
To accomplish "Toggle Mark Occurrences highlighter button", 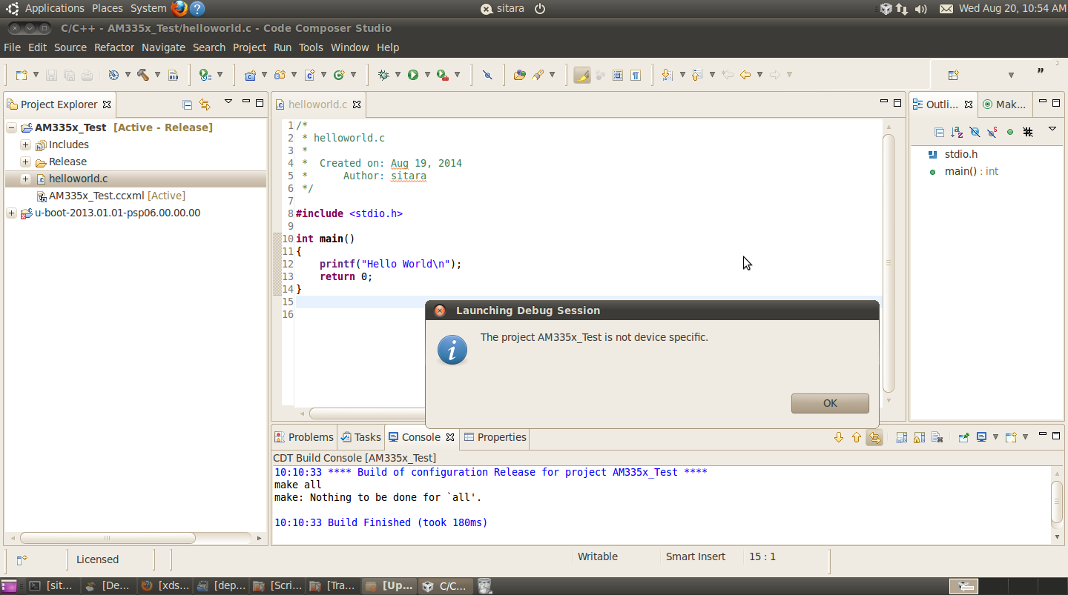I will (582, 75).
